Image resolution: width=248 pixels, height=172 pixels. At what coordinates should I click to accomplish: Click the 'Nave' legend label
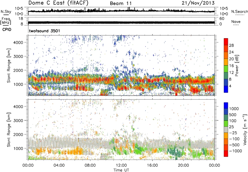pos(236,21)
